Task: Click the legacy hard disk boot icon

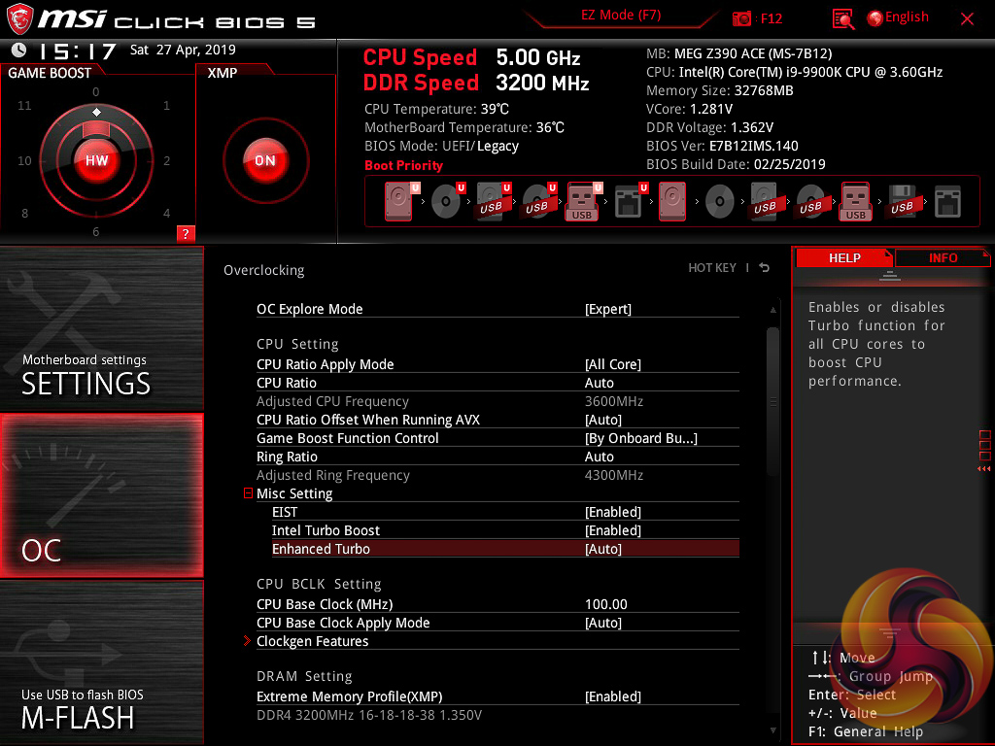Action: 672,202
